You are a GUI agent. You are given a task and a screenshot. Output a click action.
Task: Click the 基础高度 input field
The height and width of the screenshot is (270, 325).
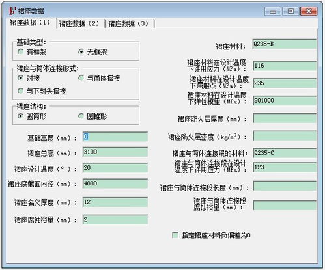pyautogui.click(x=115, y=137)
